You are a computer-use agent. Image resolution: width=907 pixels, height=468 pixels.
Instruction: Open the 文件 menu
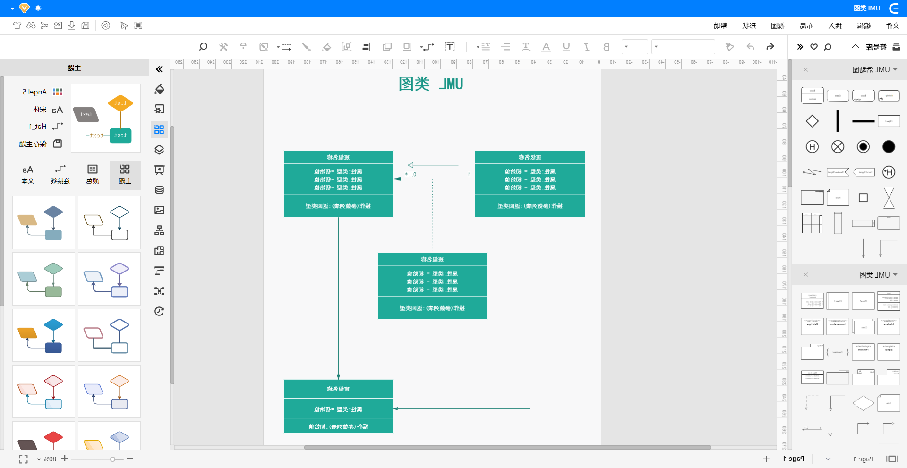point(892,26)
